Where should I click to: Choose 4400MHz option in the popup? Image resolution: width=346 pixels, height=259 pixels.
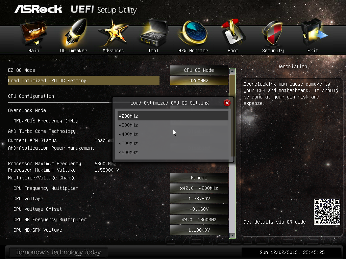click(173, 134)
